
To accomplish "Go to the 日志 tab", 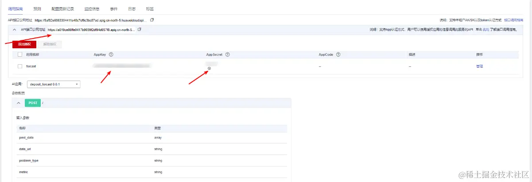I will coord(132,8).
